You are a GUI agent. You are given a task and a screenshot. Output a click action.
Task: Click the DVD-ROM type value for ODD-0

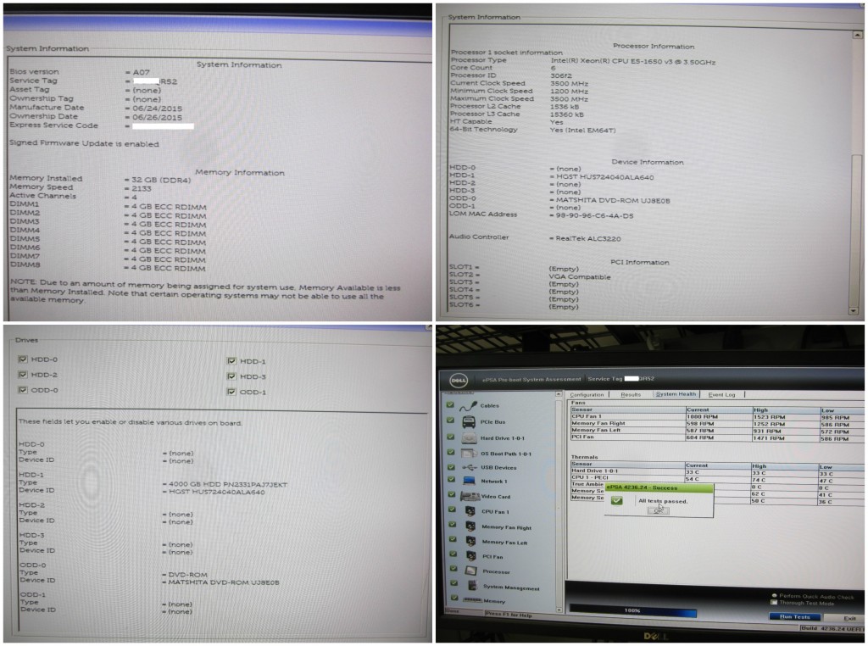pyautogui.click(x=187, y=575)
